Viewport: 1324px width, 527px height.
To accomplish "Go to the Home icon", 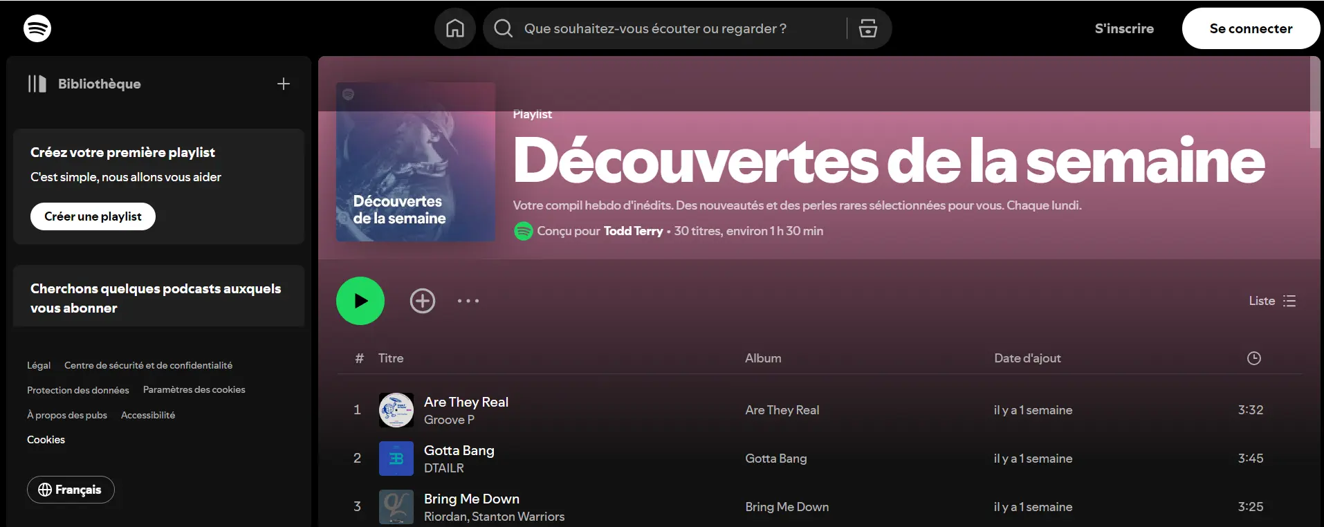I will (455, 28).
